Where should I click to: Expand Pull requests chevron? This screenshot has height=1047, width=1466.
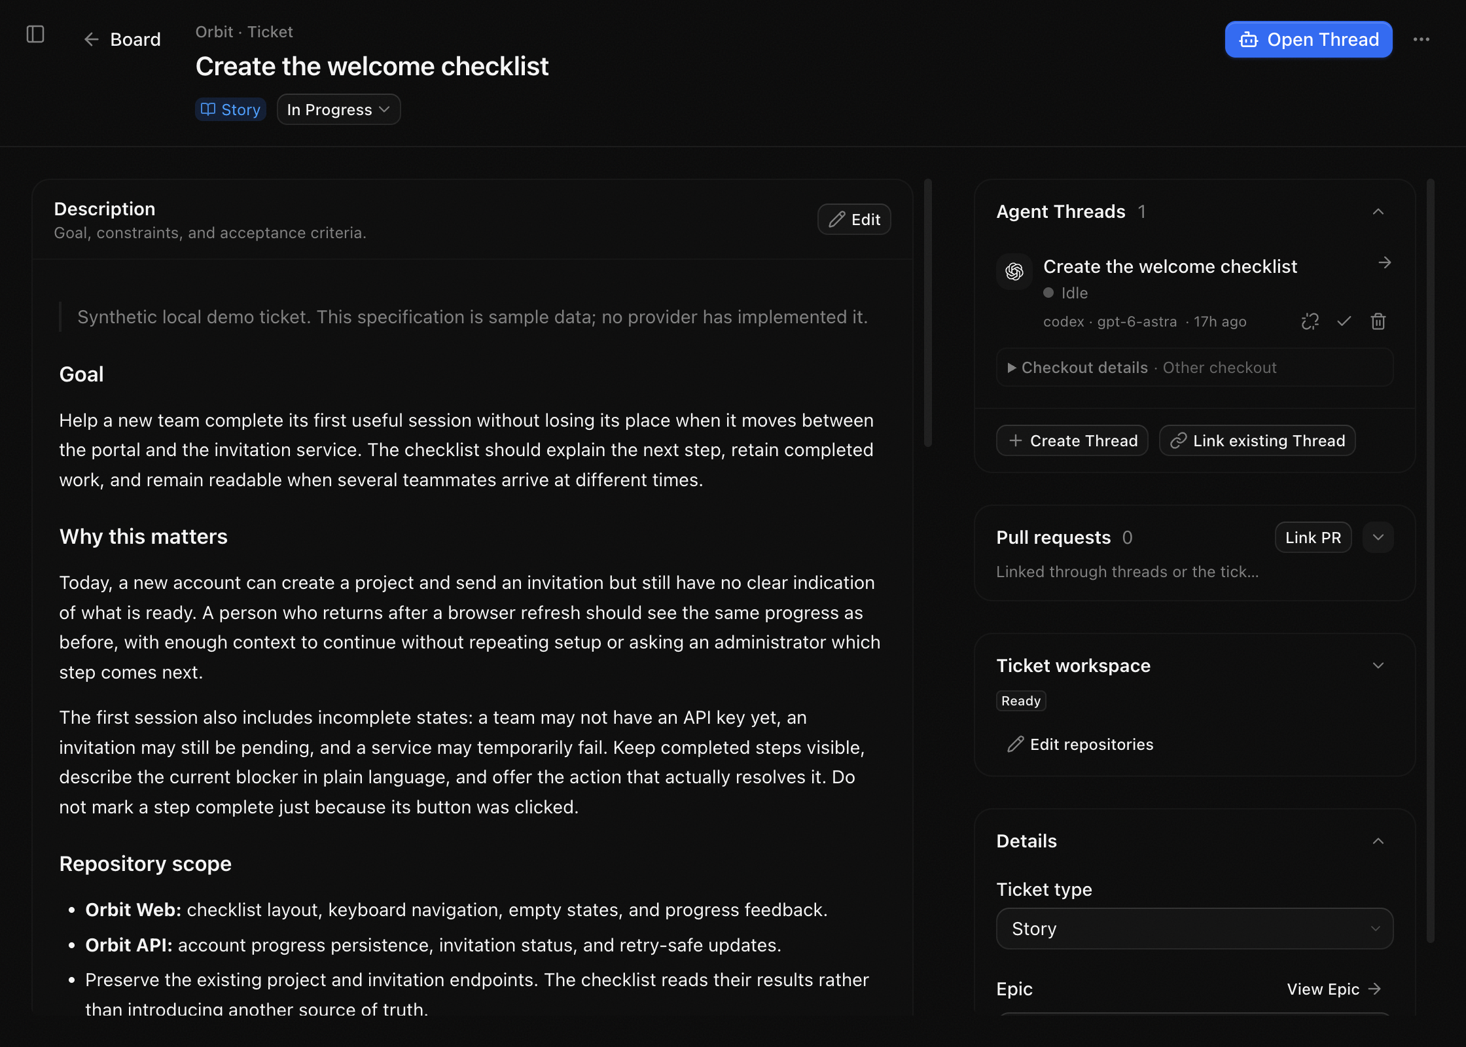[1378, 537]
